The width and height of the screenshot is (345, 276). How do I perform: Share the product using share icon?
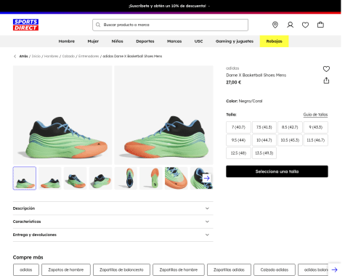pos(326,81)
